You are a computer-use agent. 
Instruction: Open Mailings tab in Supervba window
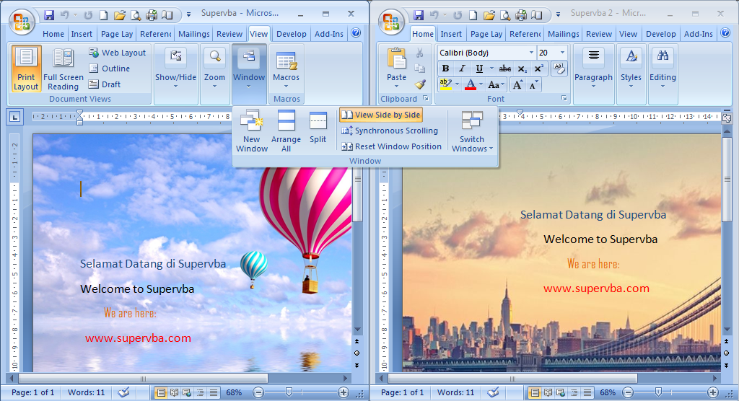pos(193,34)
